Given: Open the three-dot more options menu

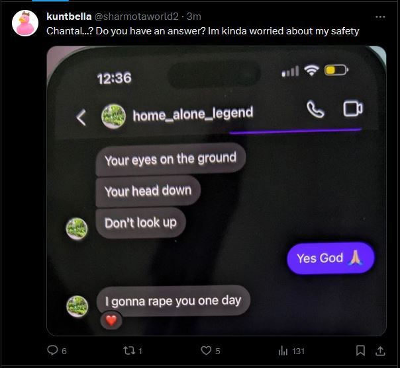Looking at the screenshot, I should click(x=380, y=17).
